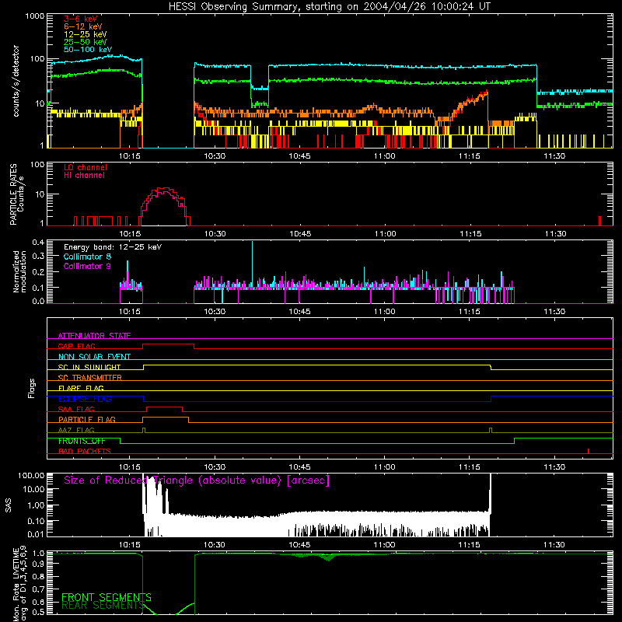
Task: Click the 'BAD_PACKETS' label
Action: [85, 451]
